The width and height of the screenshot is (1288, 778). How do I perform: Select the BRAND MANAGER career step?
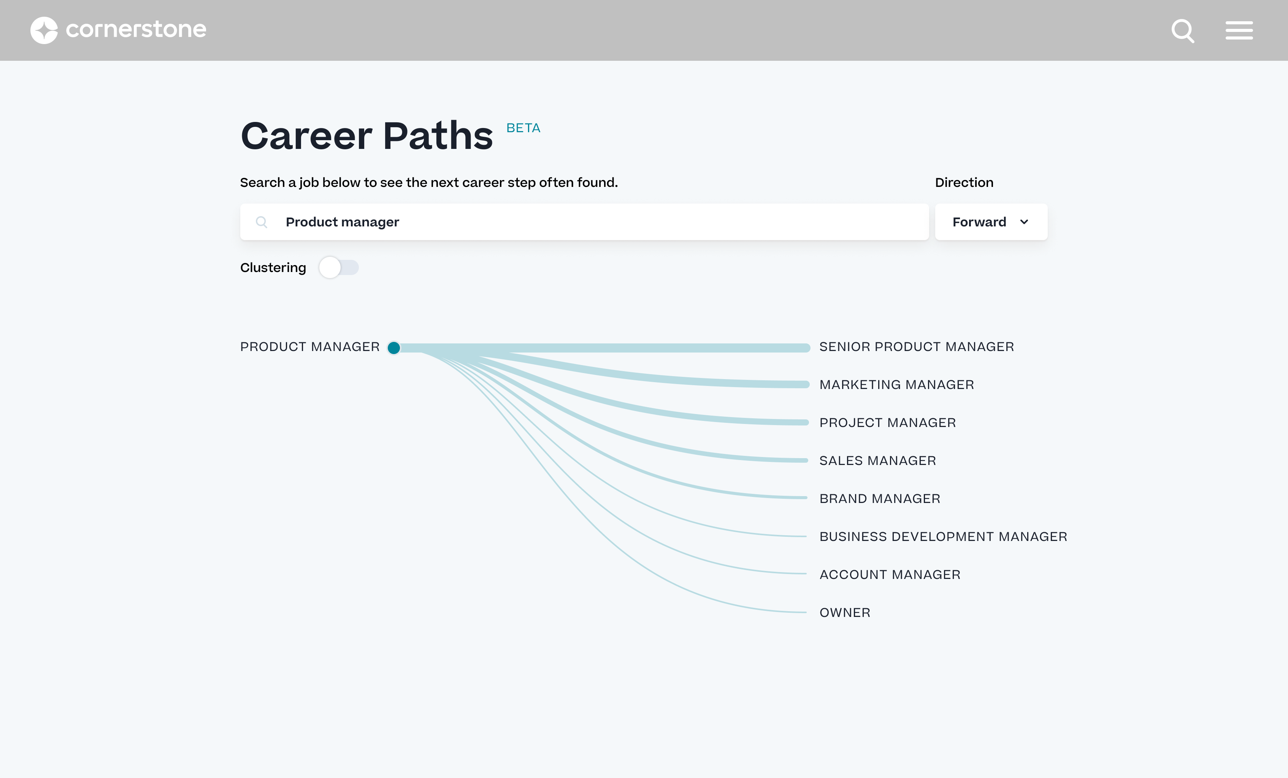click(880, 499)
